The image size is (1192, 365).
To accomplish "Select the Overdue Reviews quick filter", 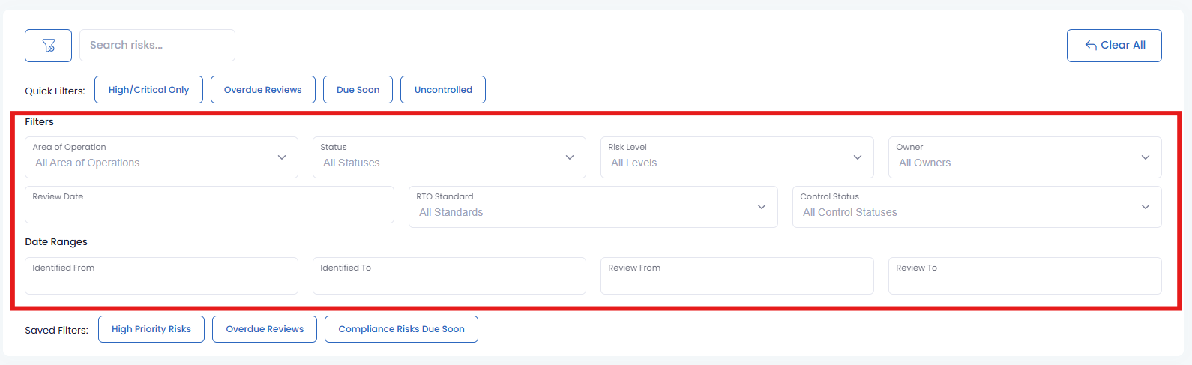I will point(262,90).
